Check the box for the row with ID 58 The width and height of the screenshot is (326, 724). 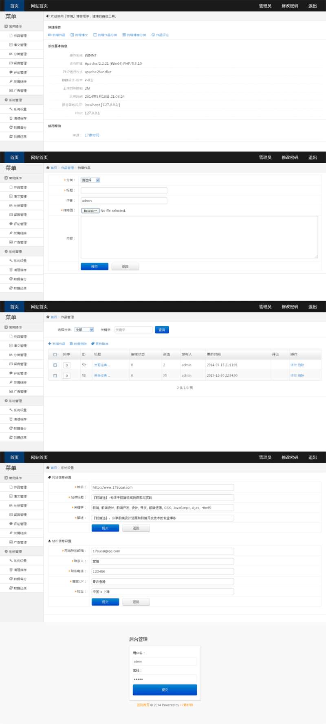pyautogui.click(x=55, y=375)
